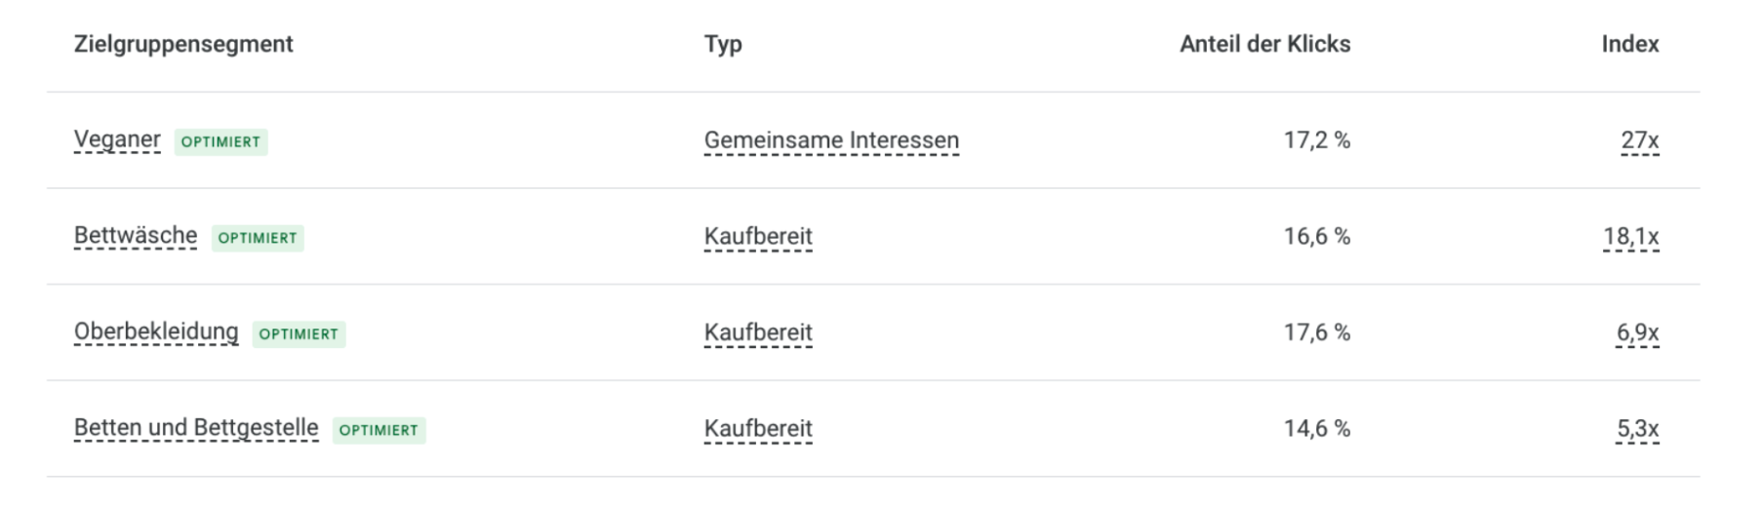Open the Oberbekleidung audience segment link
Image resolution: width=1762 pixels, height=506 pixels.
(x=156, y=332)
